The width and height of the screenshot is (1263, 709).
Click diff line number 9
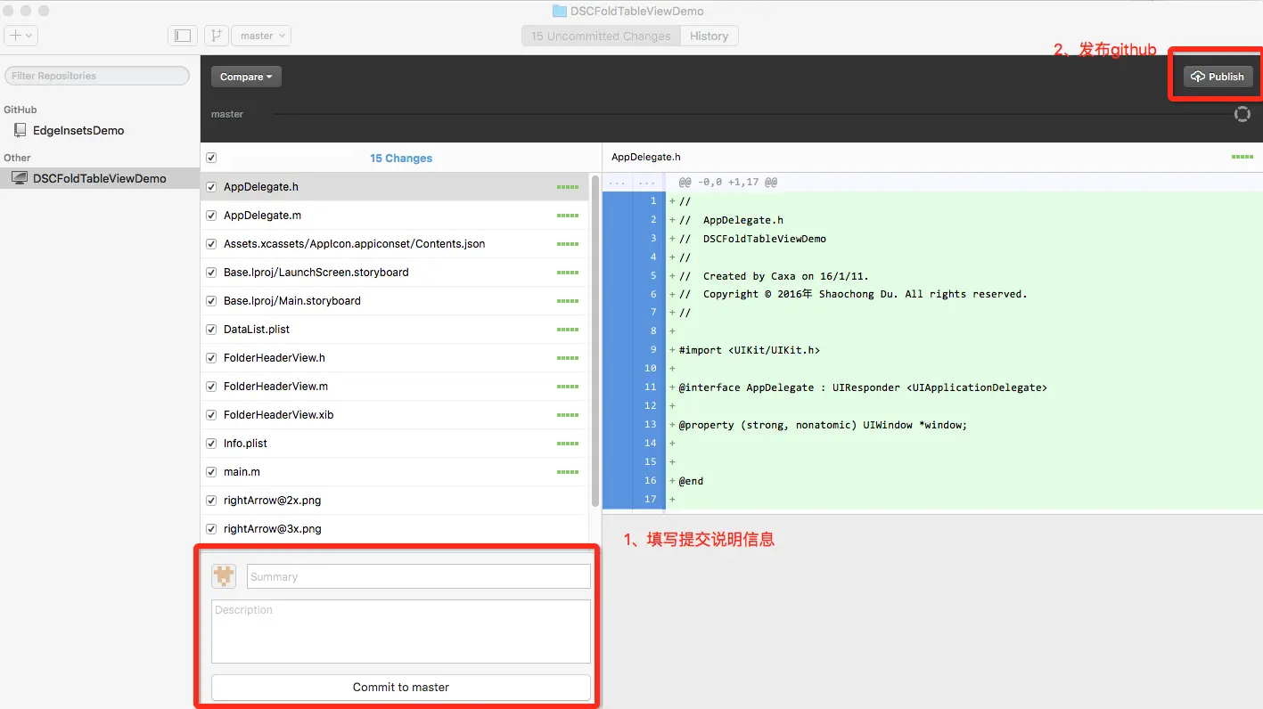click(652, 350)
